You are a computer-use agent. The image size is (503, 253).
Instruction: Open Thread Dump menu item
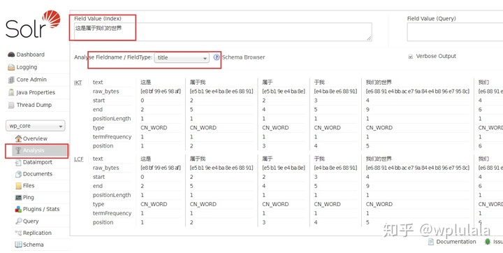tap(34, 105)
